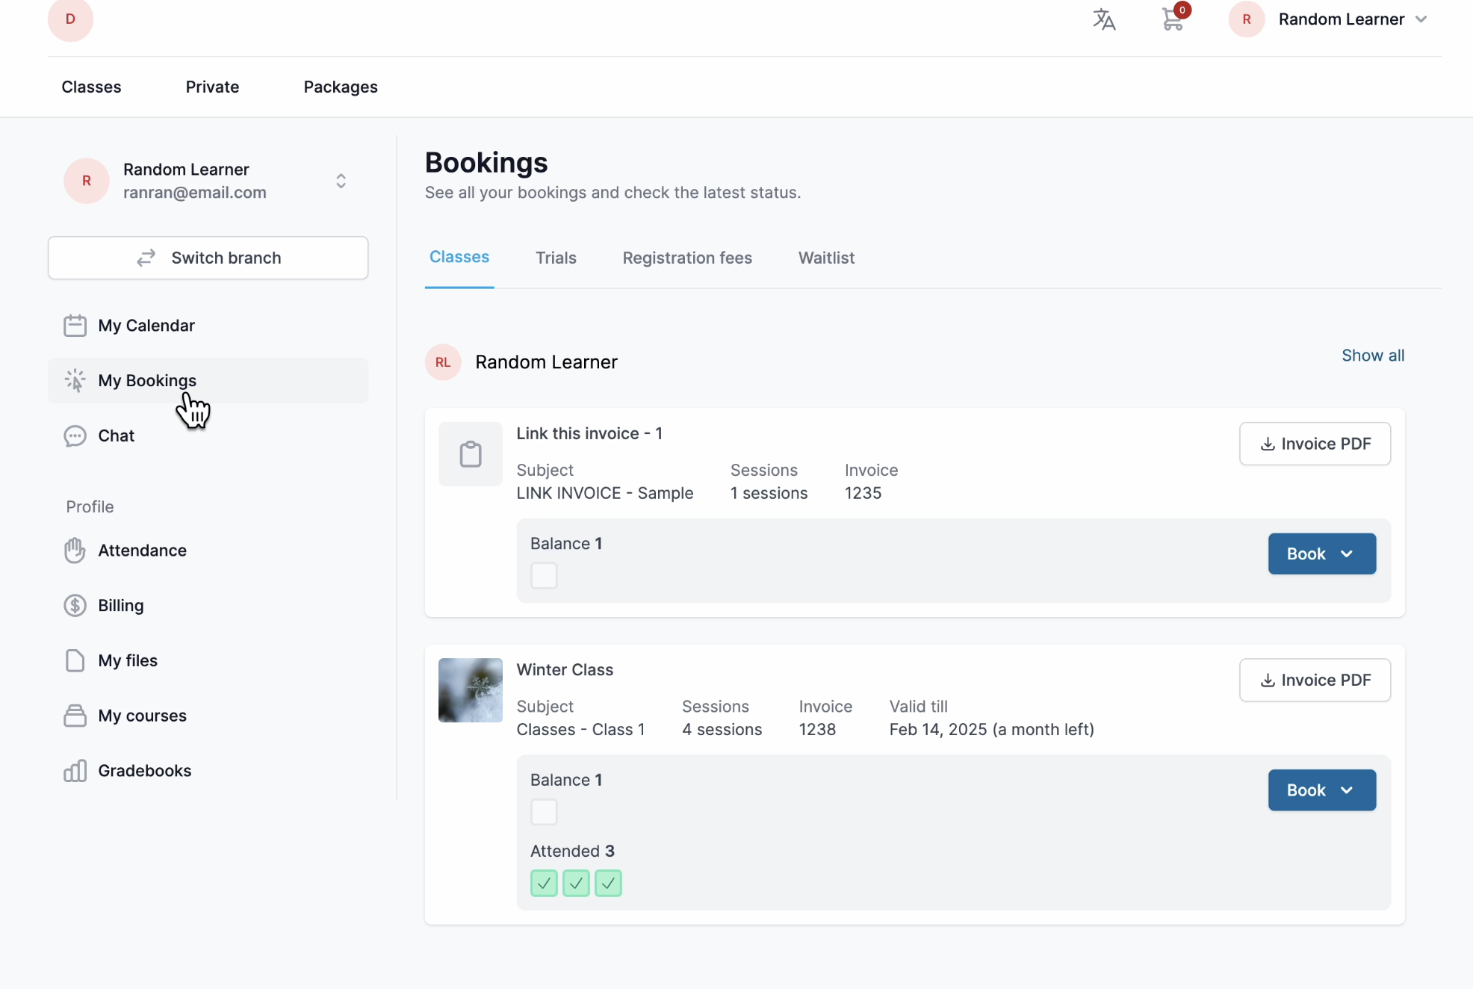Go to My files
Screen dimensions: 1473x989
[127, 660]
